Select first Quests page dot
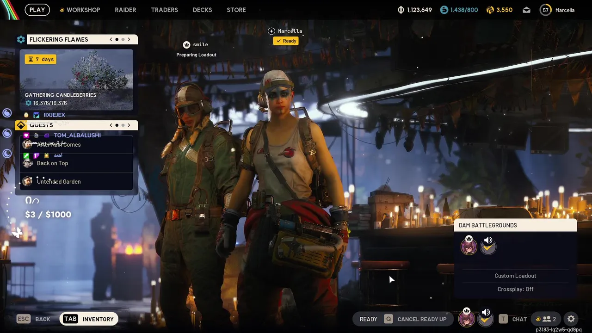The image size is (592, 333). (117, 125)
